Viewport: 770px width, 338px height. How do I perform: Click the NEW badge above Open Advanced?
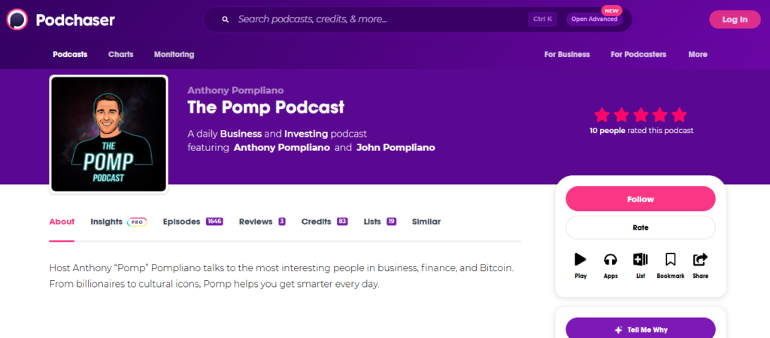coord(611,11)
